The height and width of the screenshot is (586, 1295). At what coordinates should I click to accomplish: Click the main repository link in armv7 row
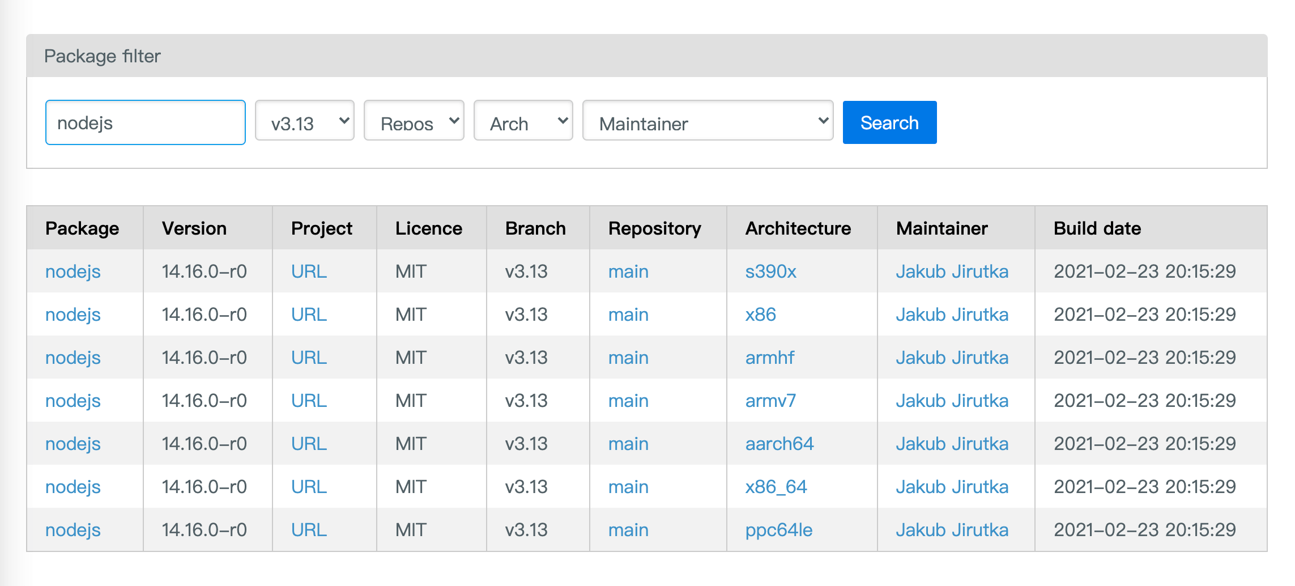(x=628, y=401)
